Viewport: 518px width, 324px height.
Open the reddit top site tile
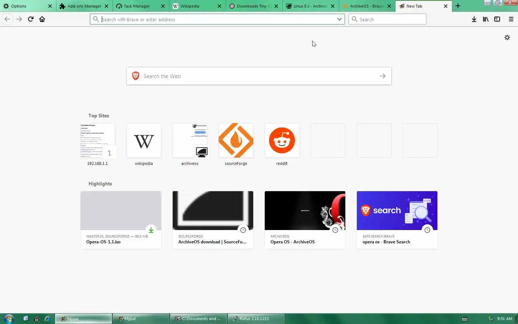coord(282,140)
